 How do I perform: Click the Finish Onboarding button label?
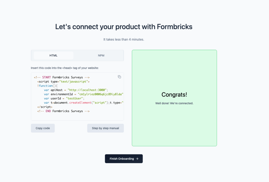pyautogui.click(x=122, y=159)
